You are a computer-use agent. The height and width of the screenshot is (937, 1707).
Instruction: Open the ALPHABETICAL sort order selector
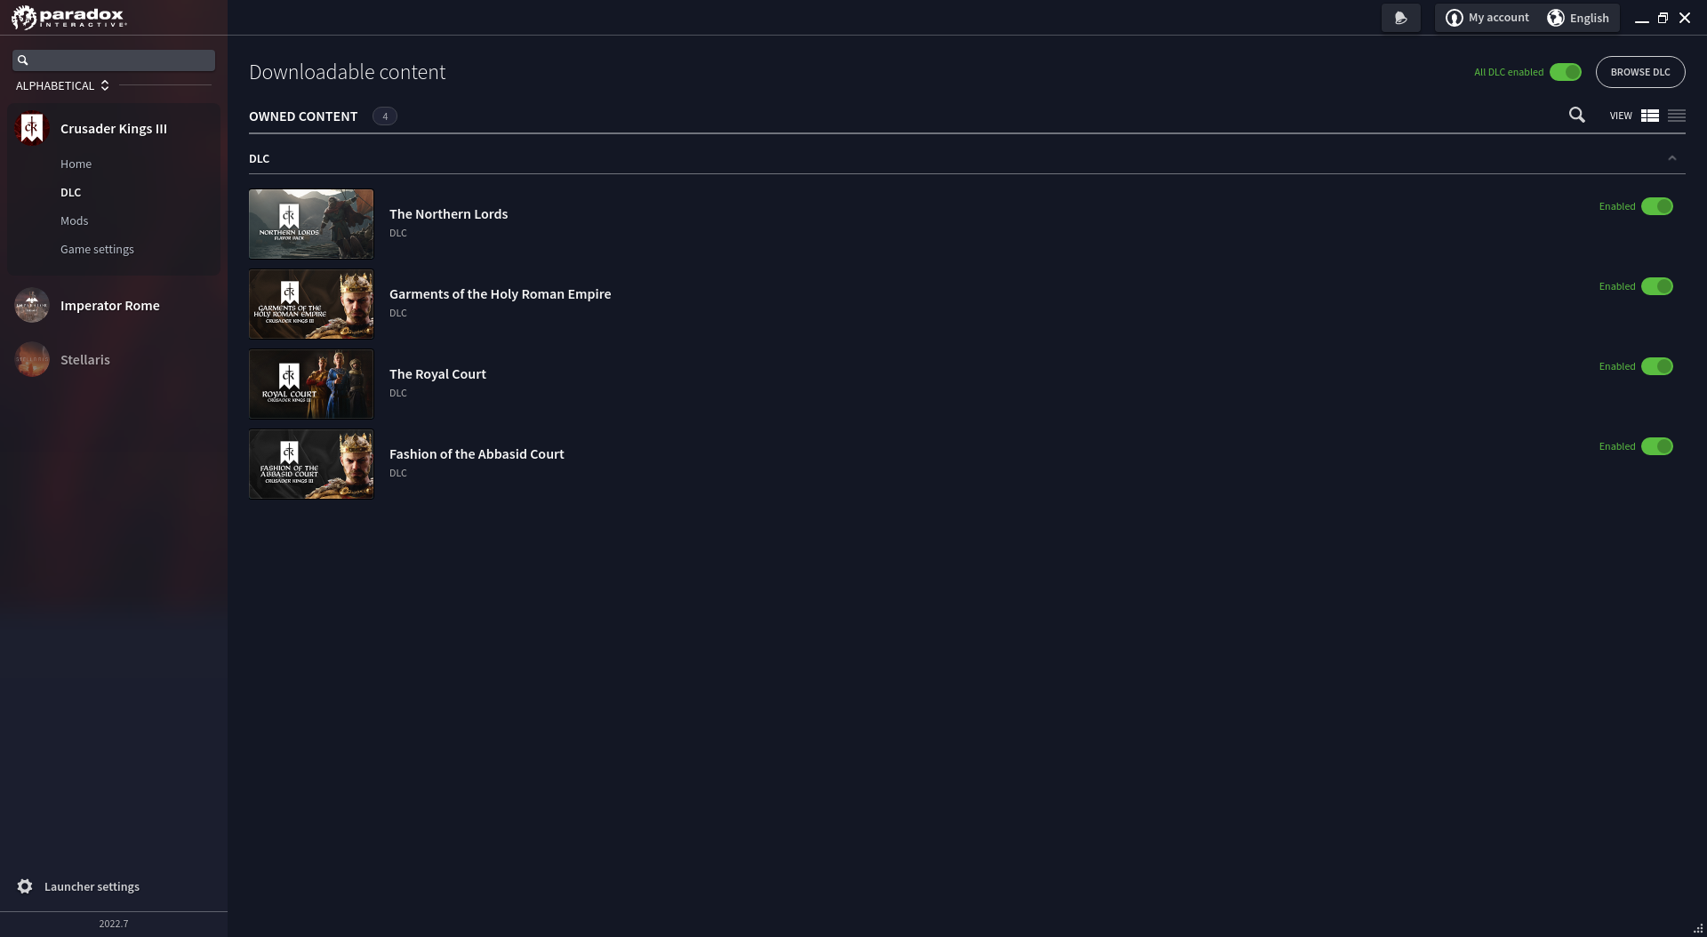tap(62, 85)
